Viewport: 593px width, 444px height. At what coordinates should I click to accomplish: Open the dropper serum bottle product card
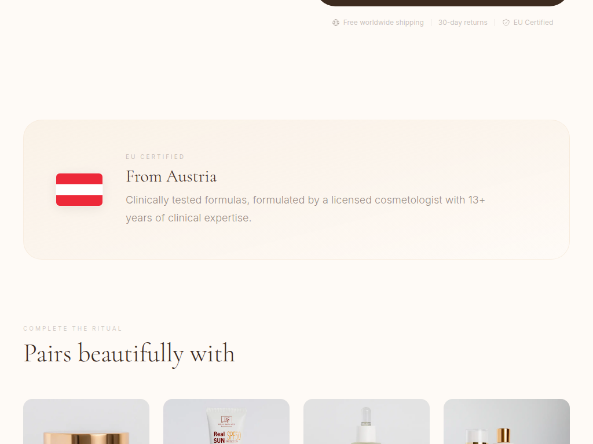point(367,421)
